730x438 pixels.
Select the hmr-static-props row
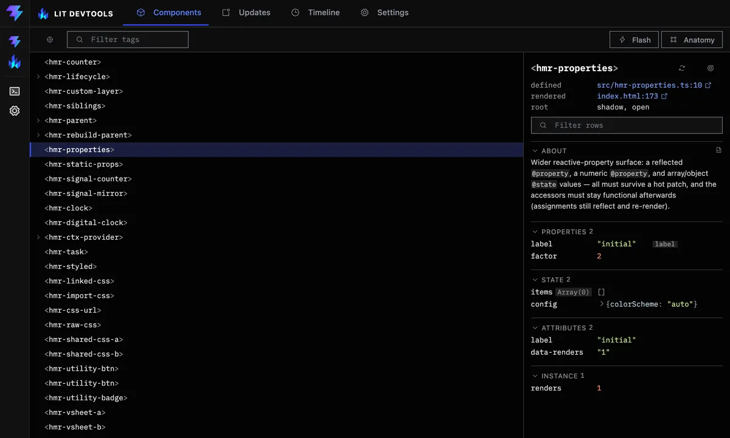click(277, 164)
